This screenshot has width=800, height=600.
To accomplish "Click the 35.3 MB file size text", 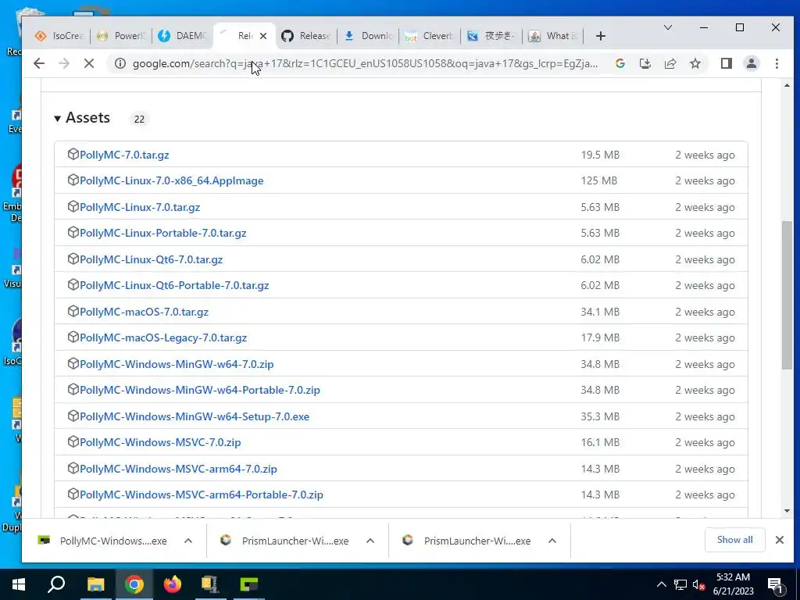I will point(600,417).
